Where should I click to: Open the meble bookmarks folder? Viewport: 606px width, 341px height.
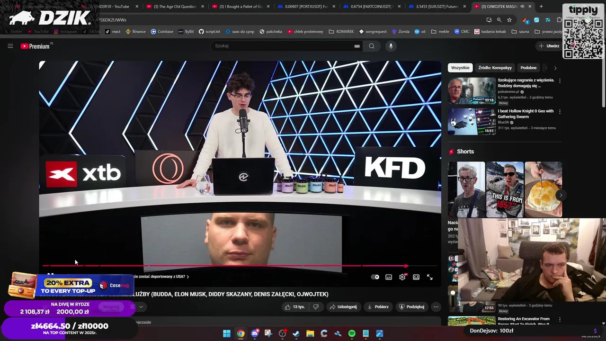click(x=440, y=32)
